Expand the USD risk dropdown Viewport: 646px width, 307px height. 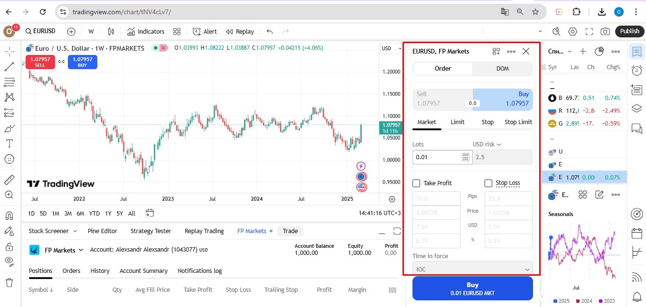click(x=487, y=144)
